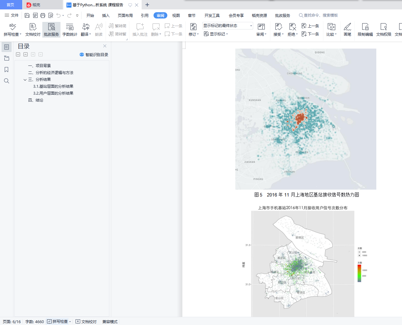Screen dimensions: 402x325
Task: Click the 拼写检查 spell check icon
Action: click(x=13, y=27)
